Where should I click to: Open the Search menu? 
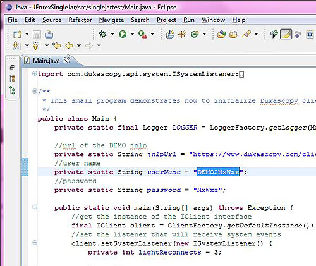(140, 20)
